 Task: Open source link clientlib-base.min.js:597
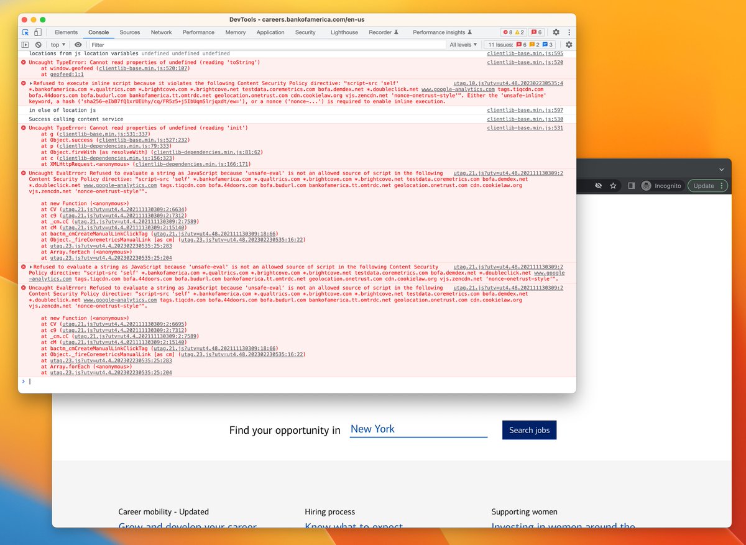pos(525,110)
